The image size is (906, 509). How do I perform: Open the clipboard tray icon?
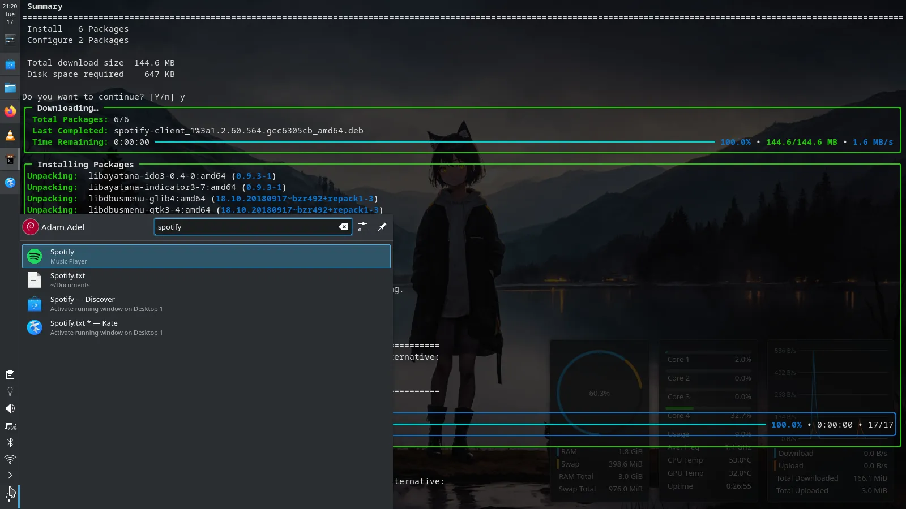pyautogui.click(x=10, y=374)
